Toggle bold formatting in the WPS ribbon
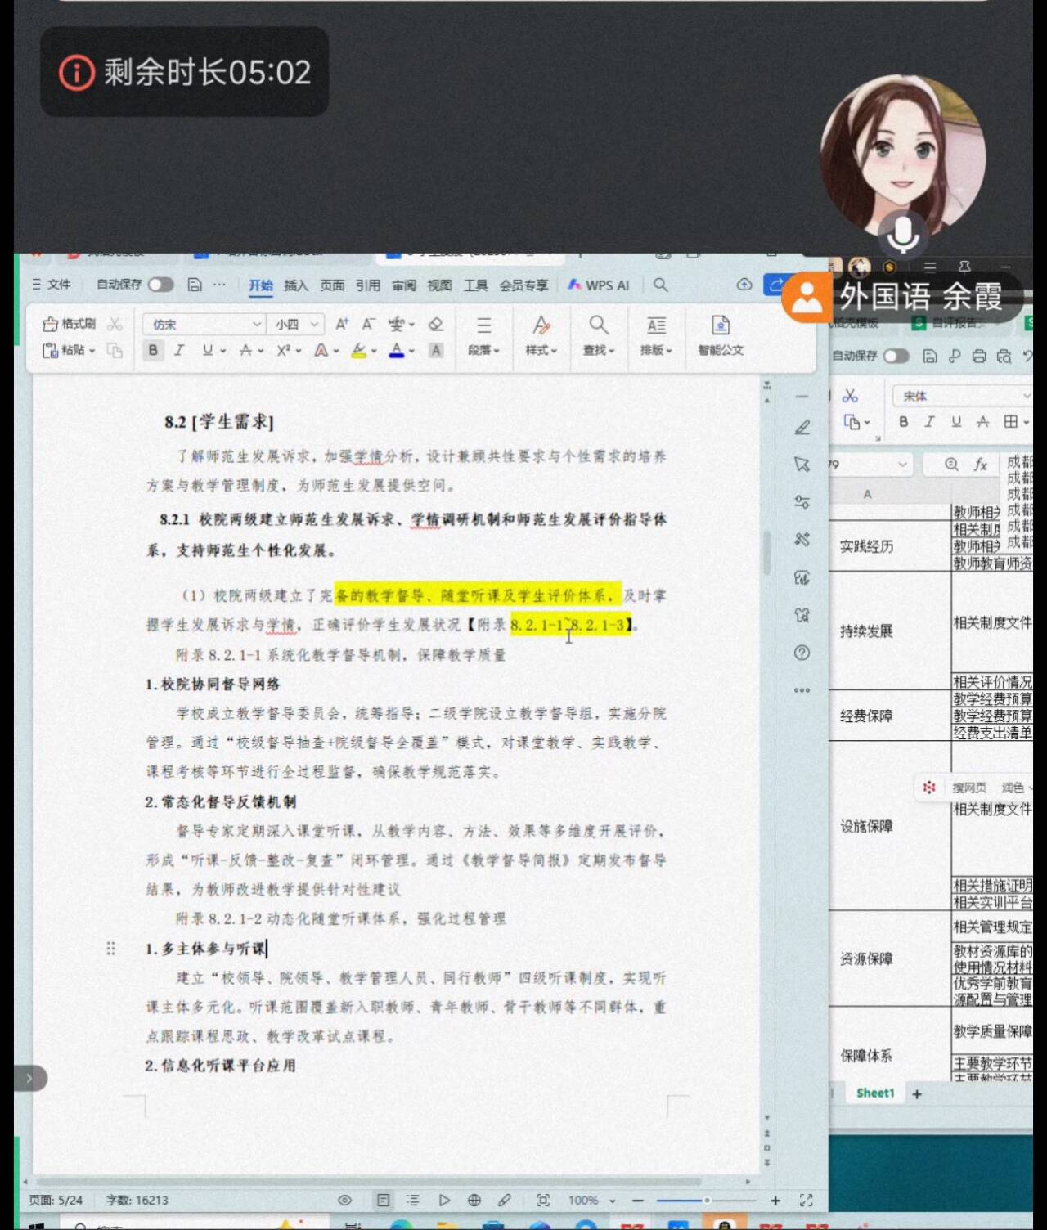Image resolution: width=1047 pixels, height=1230 pixels. click(x=153, y=350)
